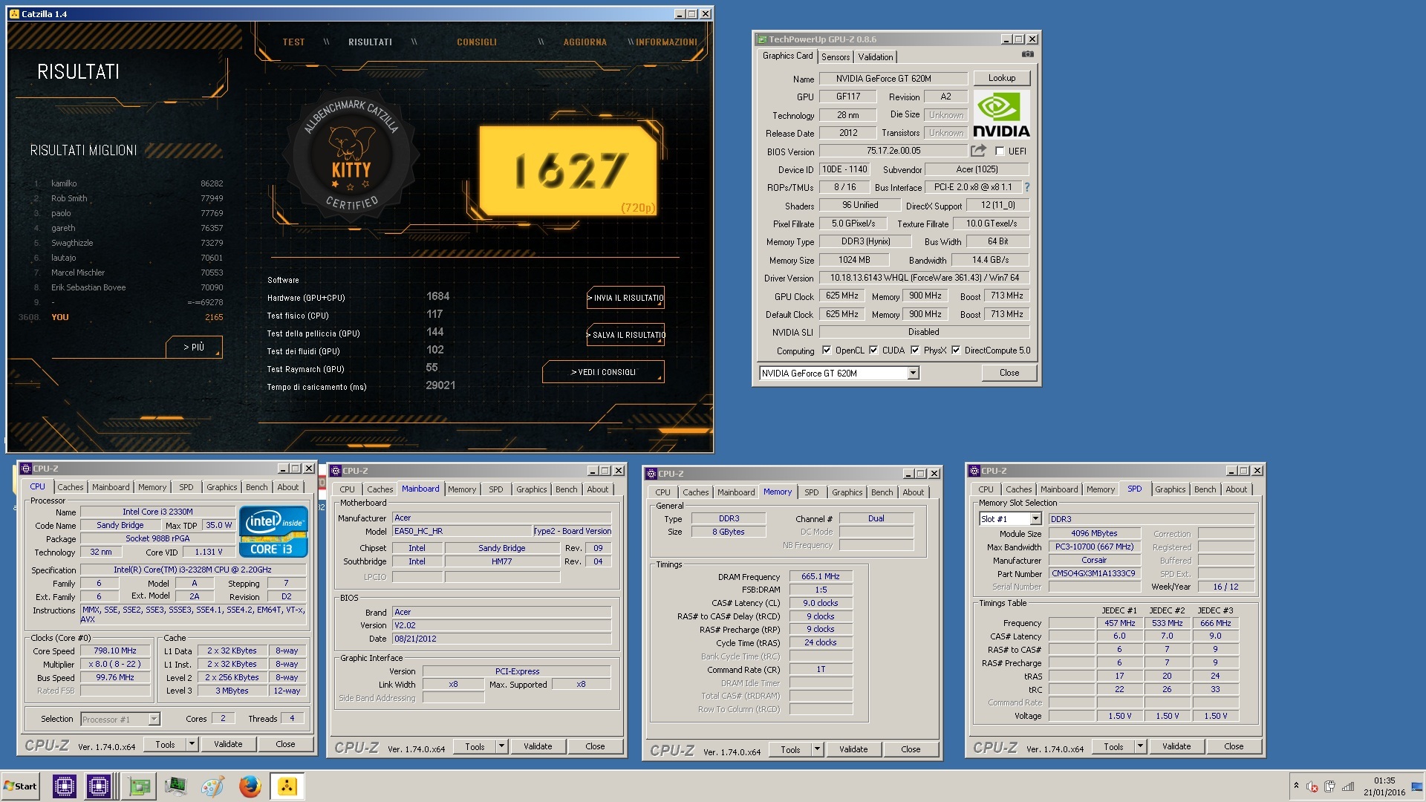Image resolution: width=1426 pixels, height=802 pixels.
Task: Switch to the Validation tab in GPU-Z
Action: pos(876,57)
